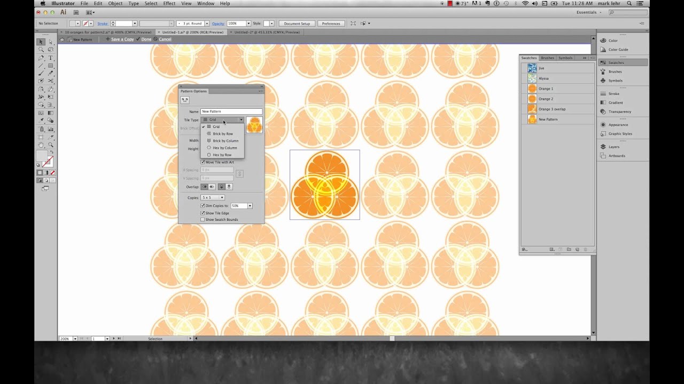Open the Color panel icon

[x=603, y=41]
